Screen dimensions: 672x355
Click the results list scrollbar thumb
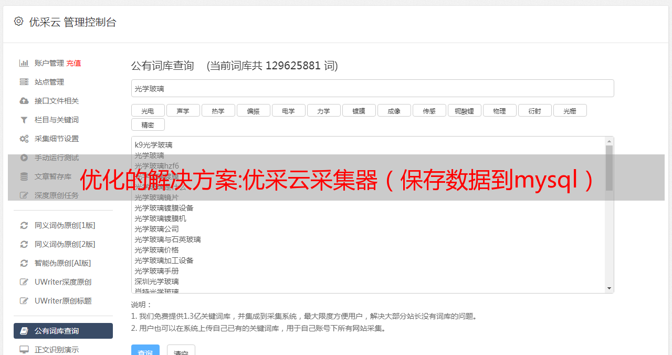click(x=609, y=168)
